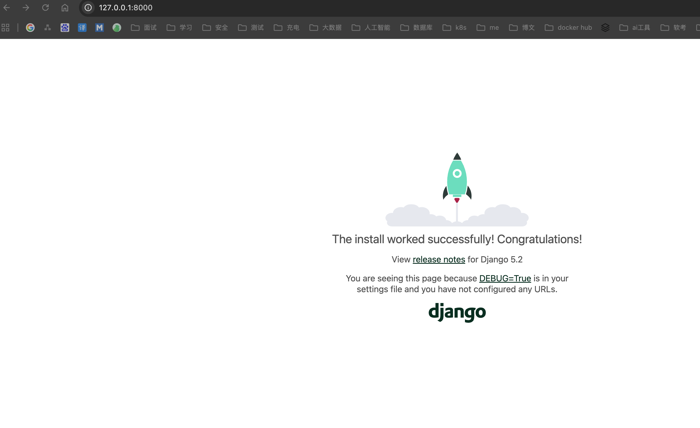Follow the DEBUG=True documentation link

[505, 278]
